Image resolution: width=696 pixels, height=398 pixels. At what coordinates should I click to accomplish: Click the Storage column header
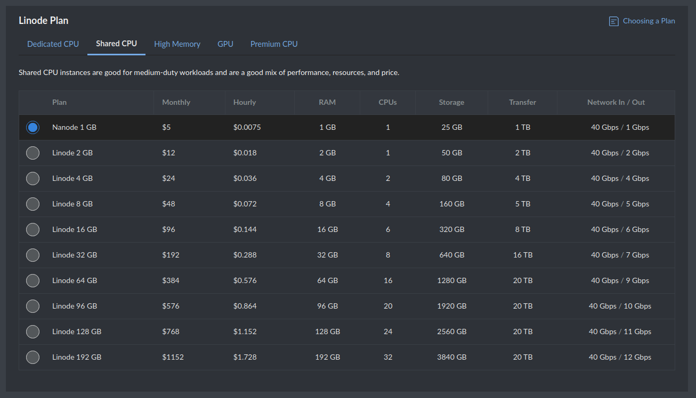451,102
